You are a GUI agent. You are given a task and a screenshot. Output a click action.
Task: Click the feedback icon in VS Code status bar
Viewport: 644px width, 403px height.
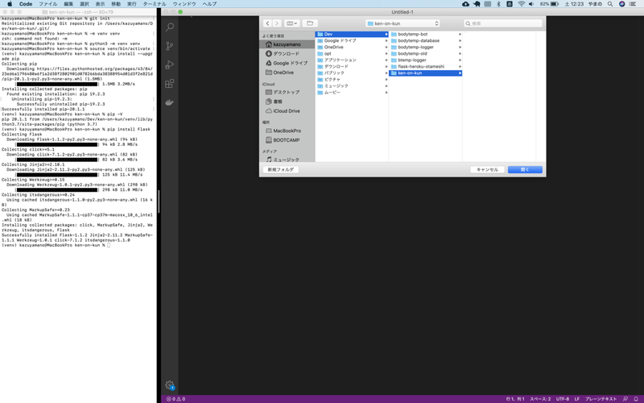click(x=625, y=399)
